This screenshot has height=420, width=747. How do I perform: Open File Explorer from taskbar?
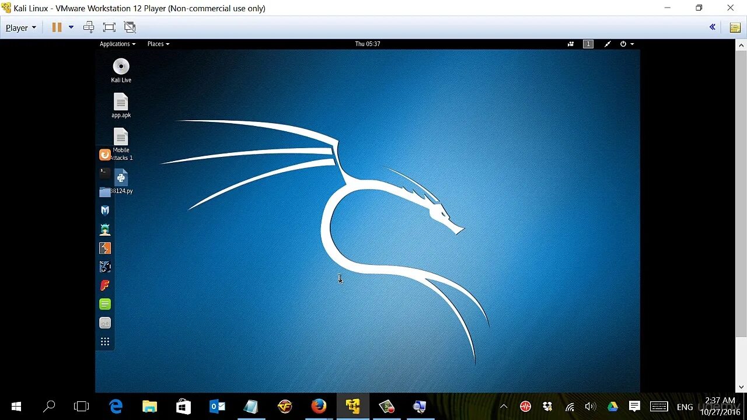150,407
